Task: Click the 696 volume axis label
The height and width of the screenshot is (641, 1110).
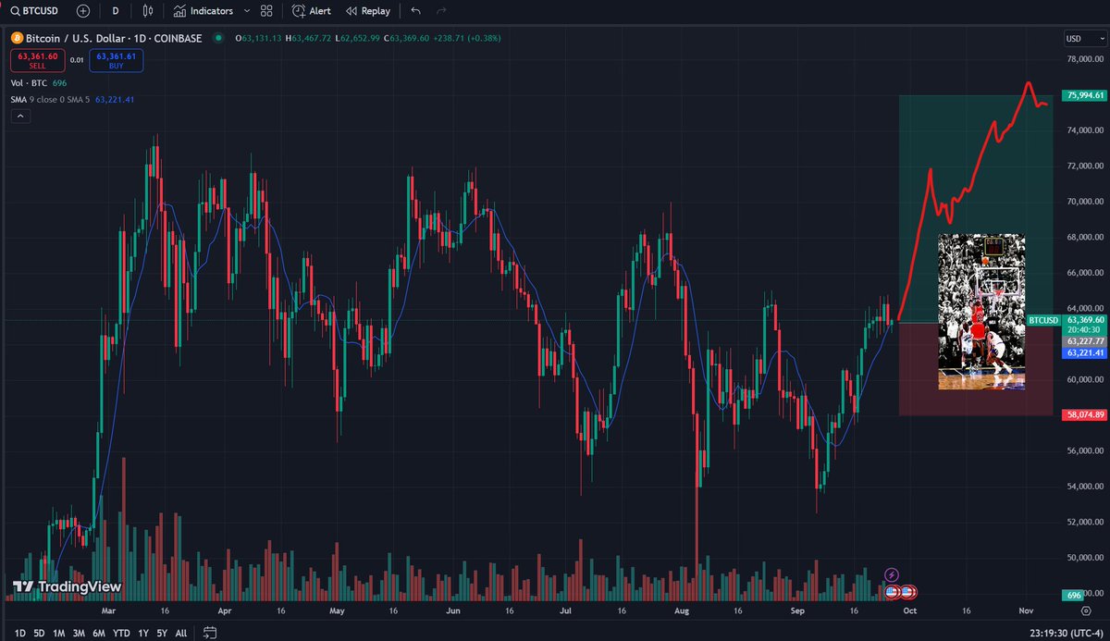Action: coord(1075,595)
